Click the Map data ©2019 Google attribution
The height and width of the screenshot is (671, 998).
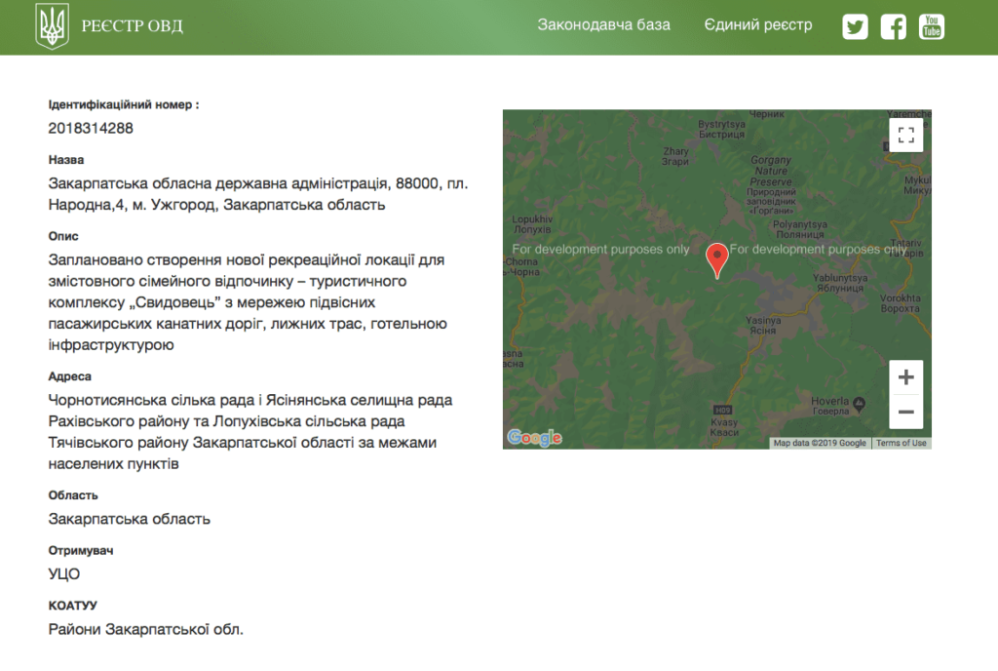coord(819,443)
